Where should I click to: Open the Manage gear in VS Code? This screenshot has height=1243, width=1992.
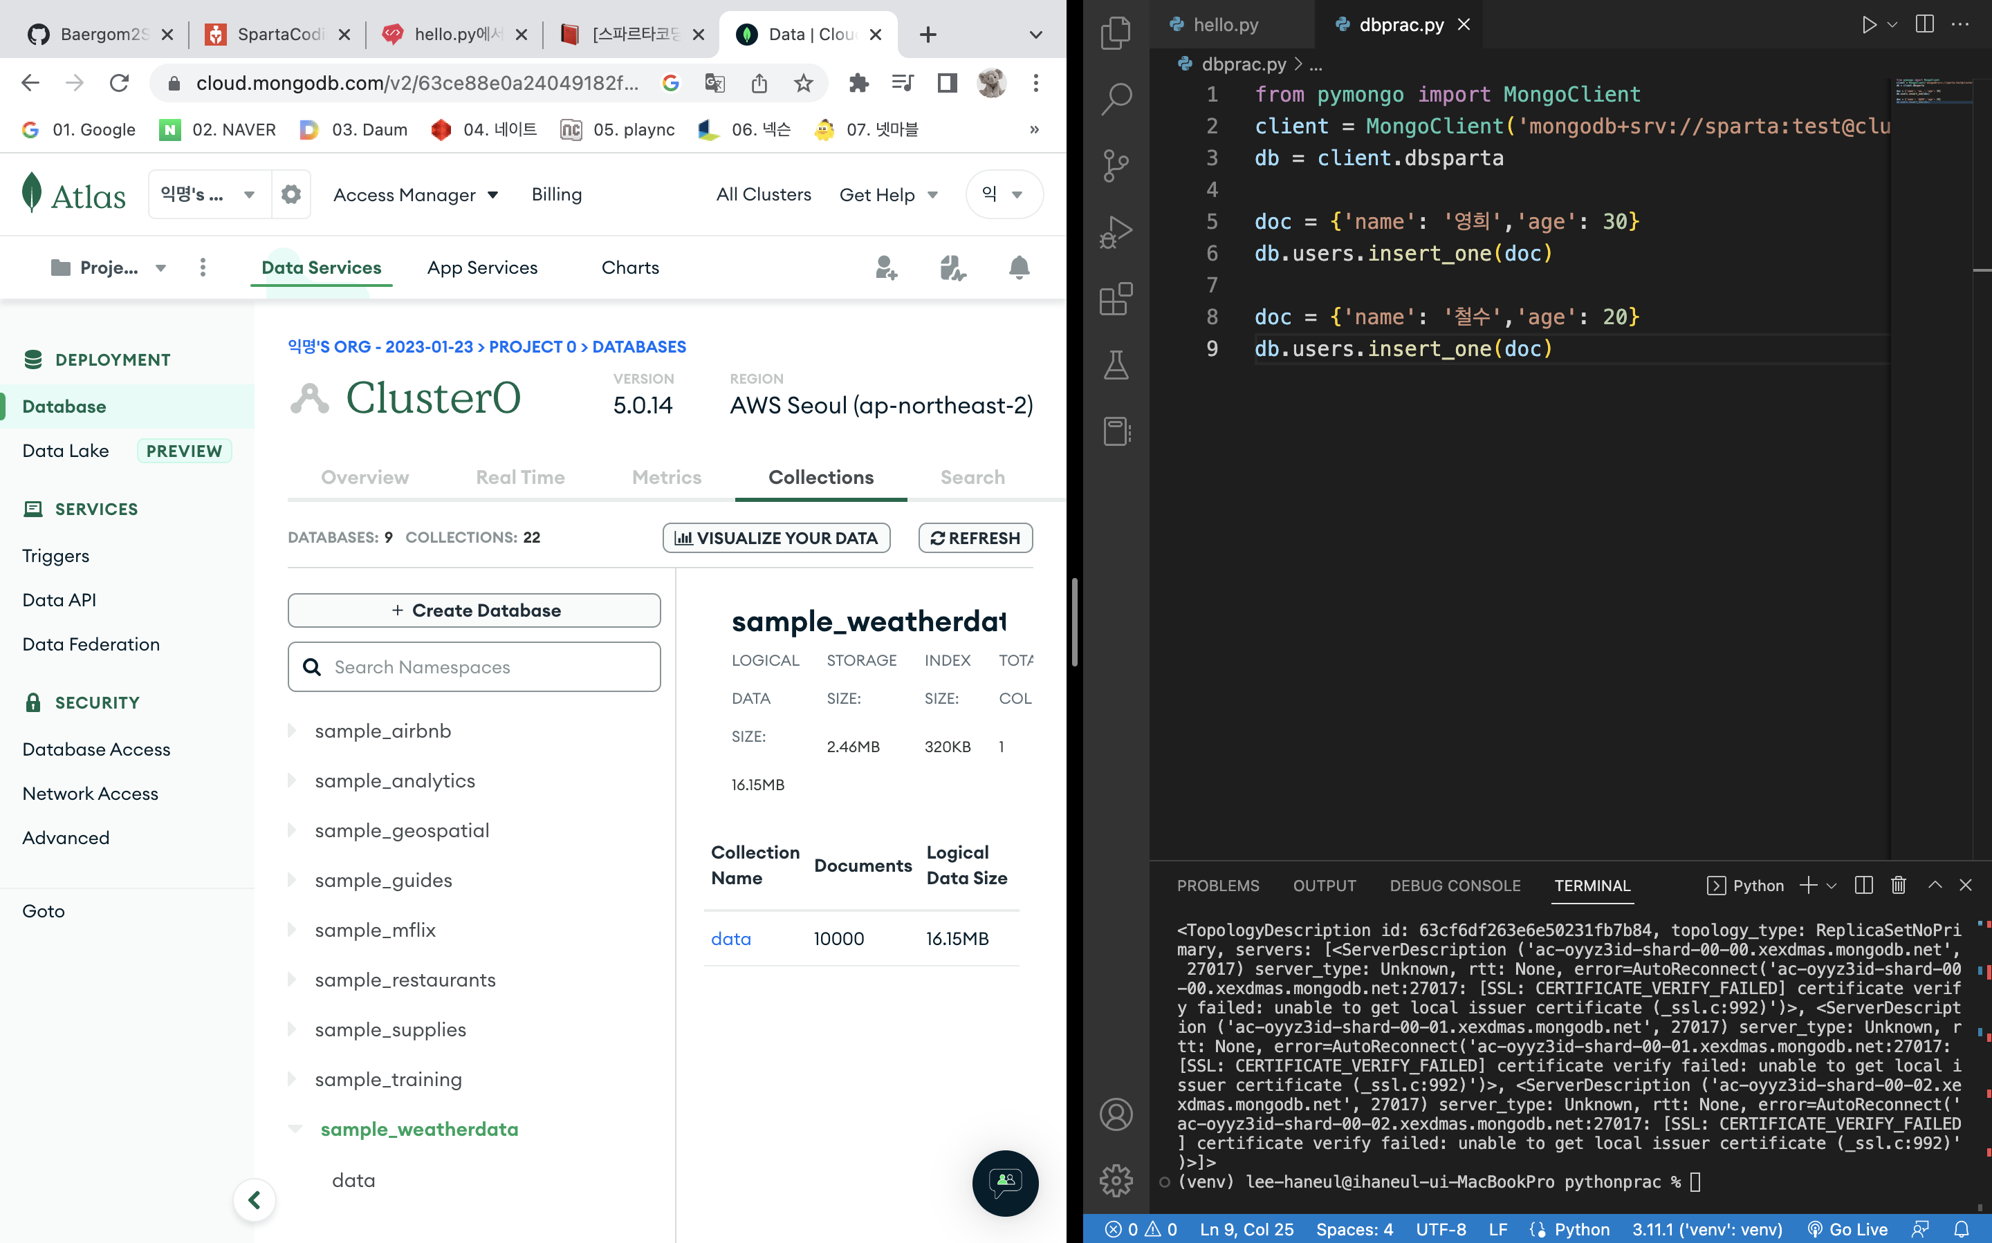1115,1181
